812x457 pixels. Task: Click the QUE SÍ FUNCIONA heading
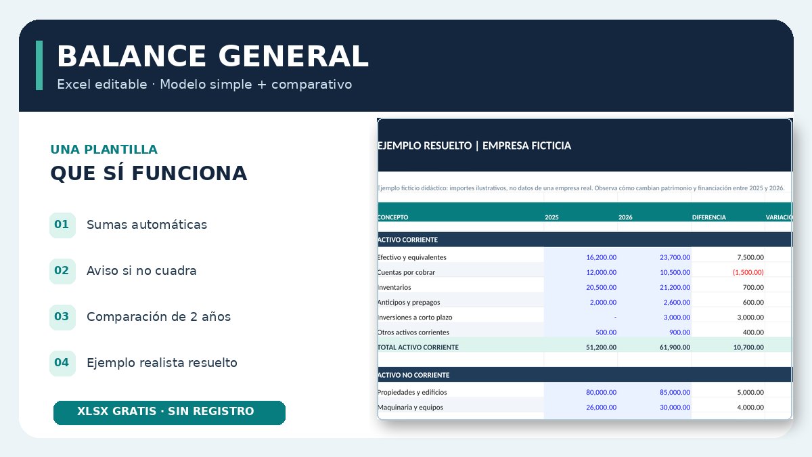149,174
